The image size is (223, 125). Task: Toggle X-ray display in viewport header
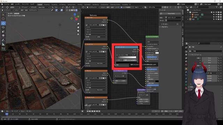coord(67,10)
